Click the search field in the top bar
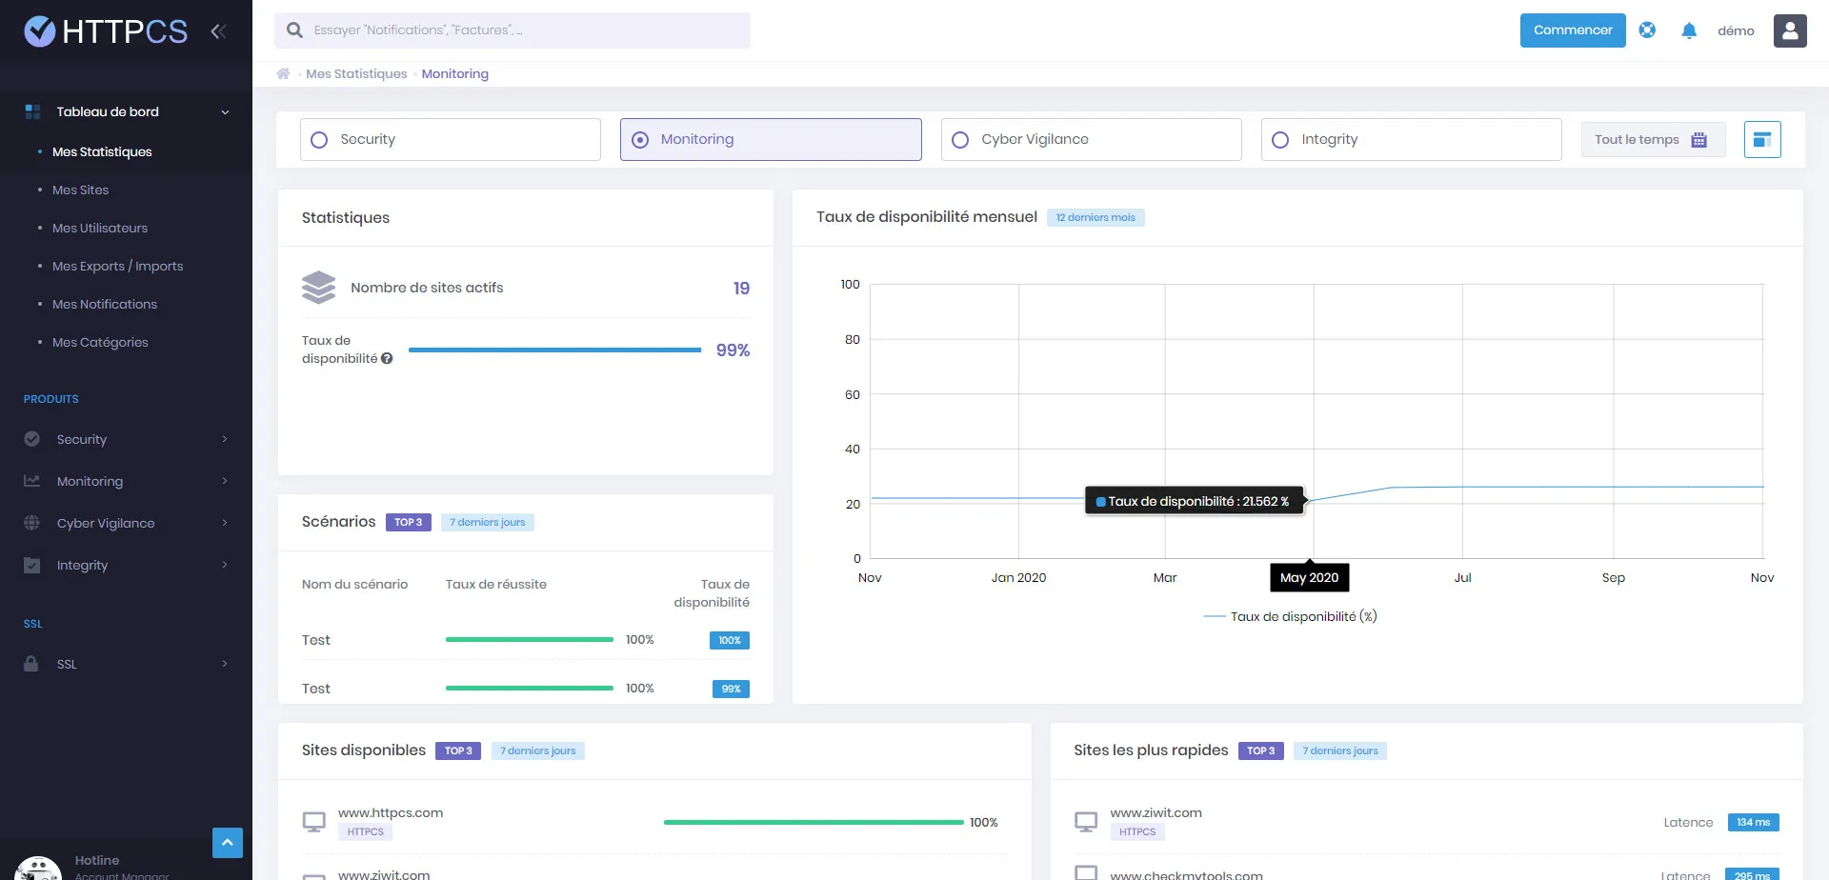This screenshot has height=880, width=1829. click(513, 30)
